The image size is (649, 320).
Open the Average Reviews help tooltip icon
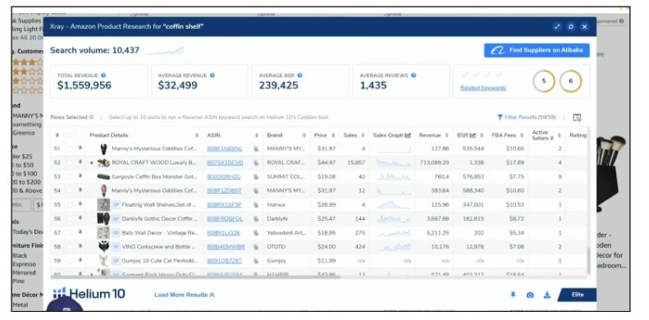coord(414,75)
